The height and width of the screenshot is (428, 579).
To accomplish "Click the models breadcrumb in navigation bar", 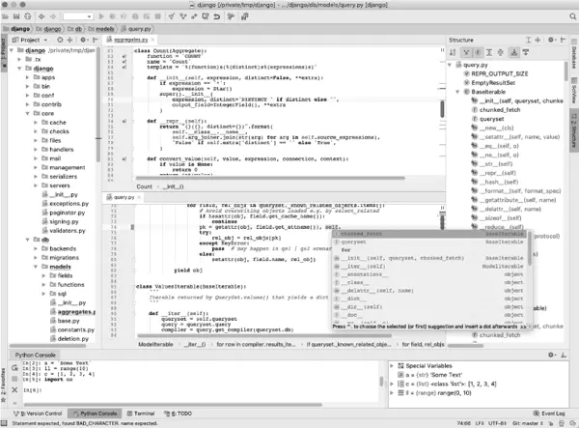I will point(100,29).
